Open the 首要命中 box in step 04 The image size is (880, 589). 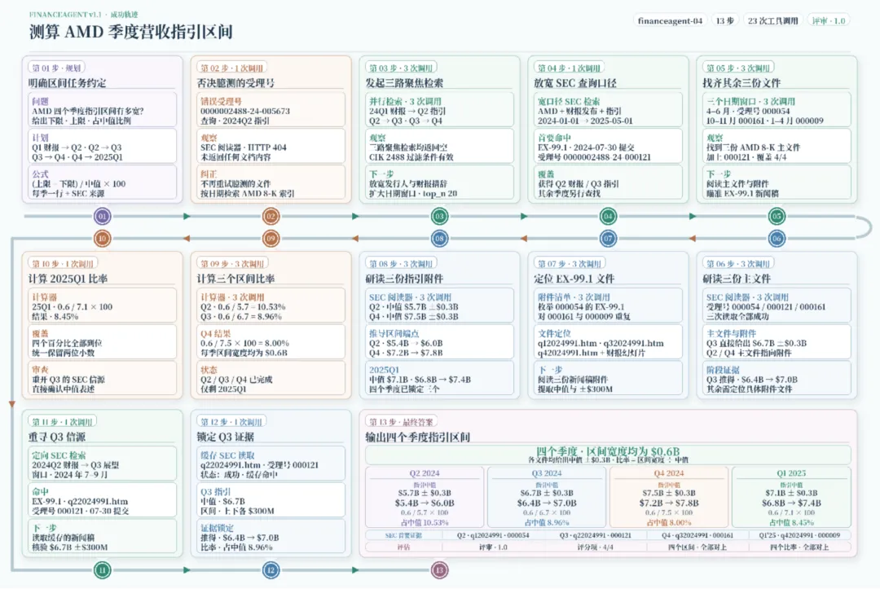(x=609, y=146)
